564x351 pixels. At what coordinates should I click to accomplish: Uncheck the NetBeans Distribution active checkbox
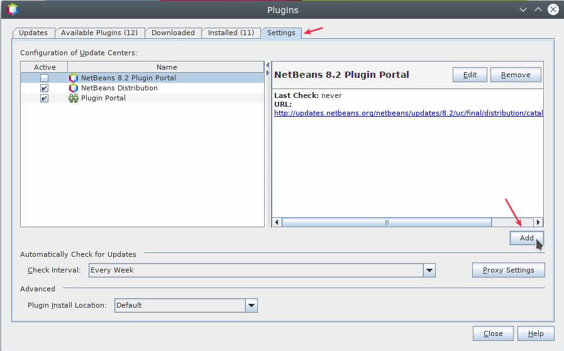click(x=44, y=88)
